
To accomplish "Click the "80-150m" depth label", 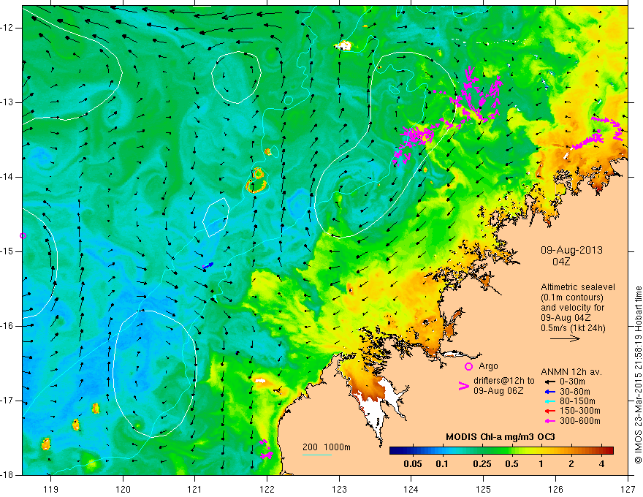I will coord(577,401).
